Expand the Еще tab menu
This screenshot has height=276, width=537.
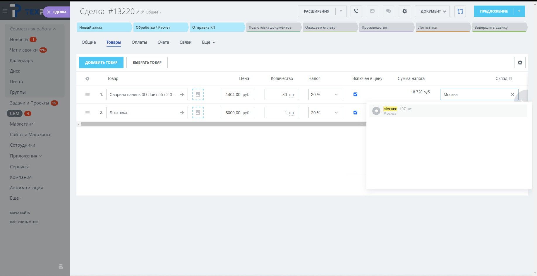pyautogui.click(x=209, y=42)
